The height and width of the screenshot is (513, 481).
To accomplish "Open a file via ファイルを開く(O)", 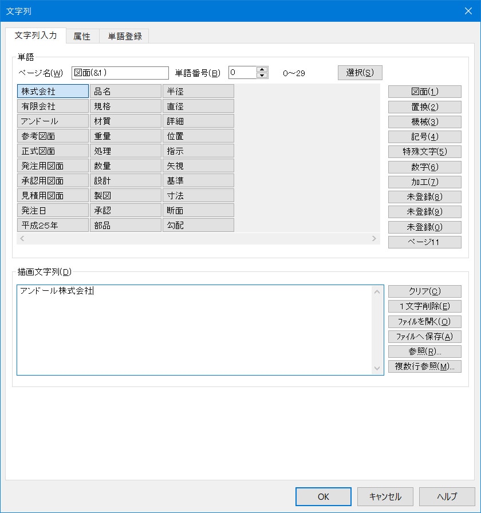I will pyautogui.click(x=424, y=322).
